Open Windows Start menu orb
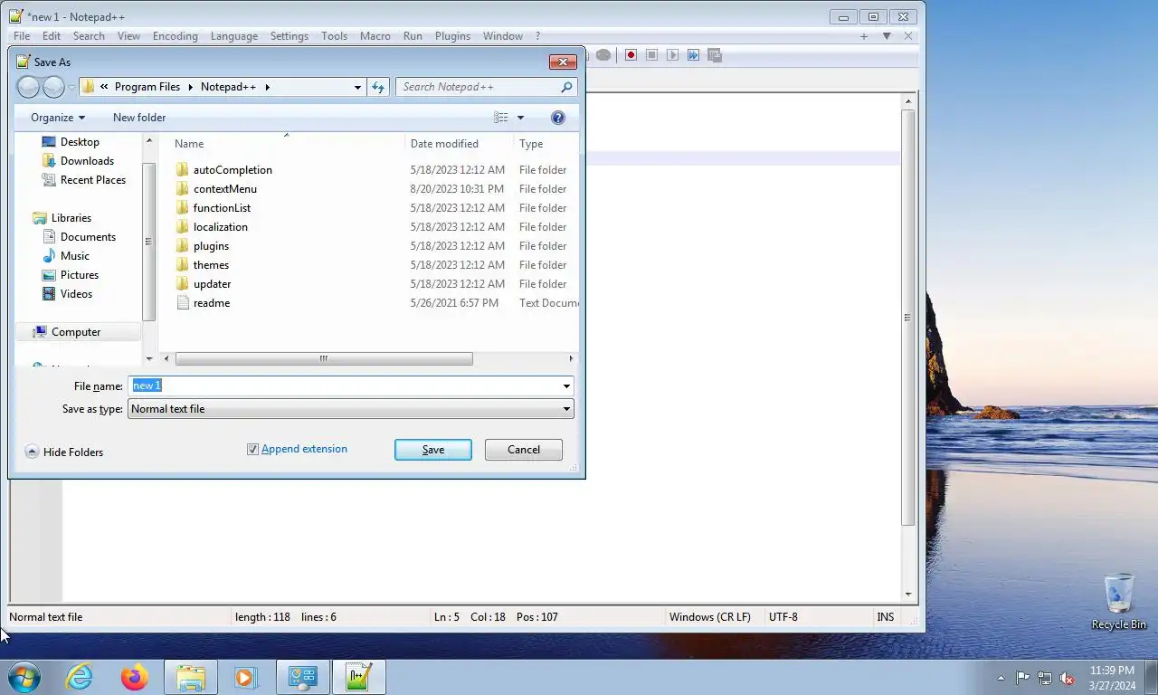This screenshot has width=1158, height=695. tap(24, 677)
